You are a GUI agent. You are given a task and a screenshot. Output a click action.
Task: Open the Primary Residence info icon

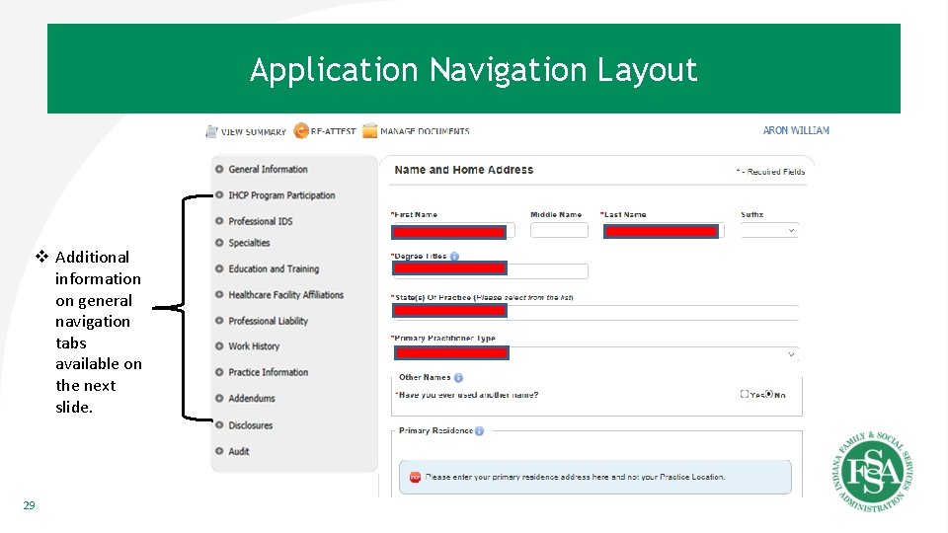[479, 431]
